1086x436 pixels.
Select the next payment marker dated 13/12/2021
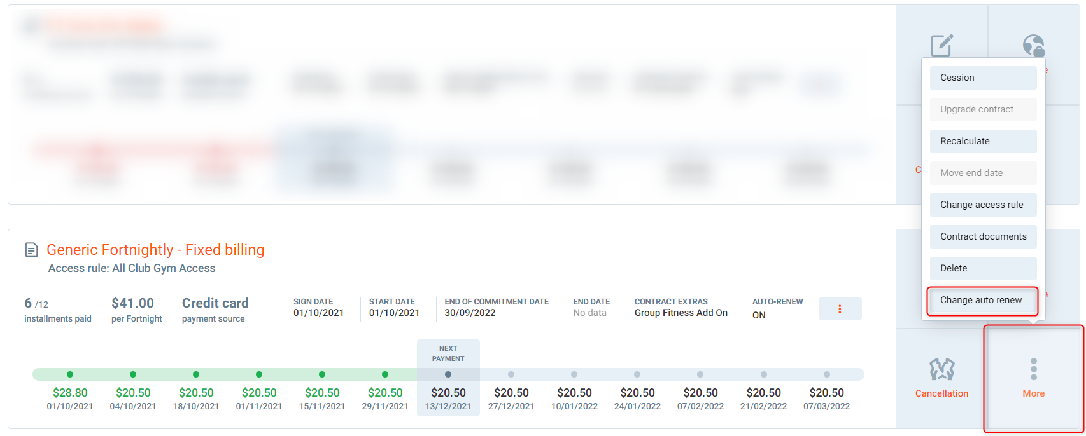coord(448,393)
